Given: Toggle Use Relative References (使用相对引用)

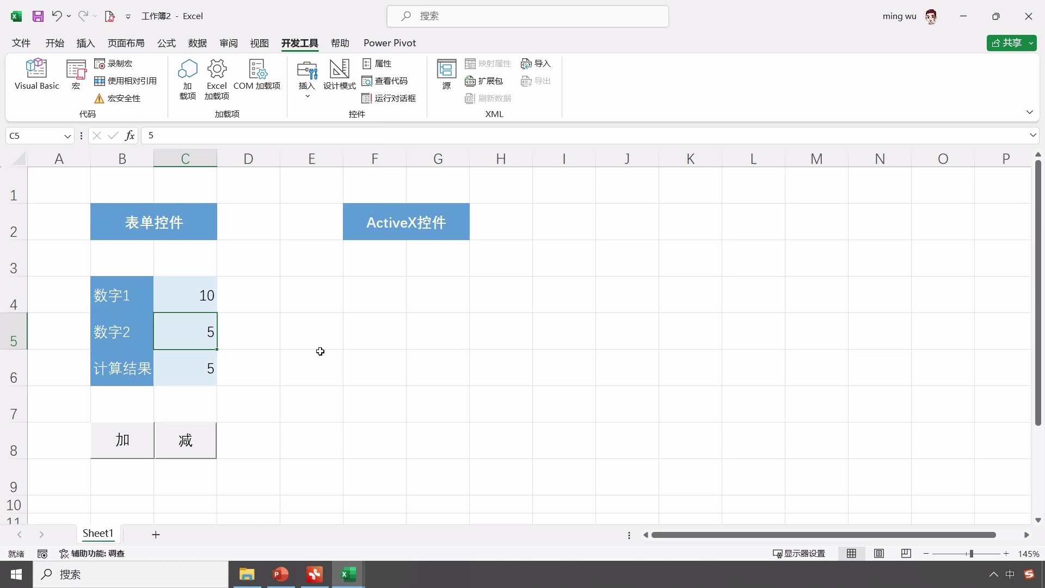Looking at the screenshot, I should [x=126, y=81].
